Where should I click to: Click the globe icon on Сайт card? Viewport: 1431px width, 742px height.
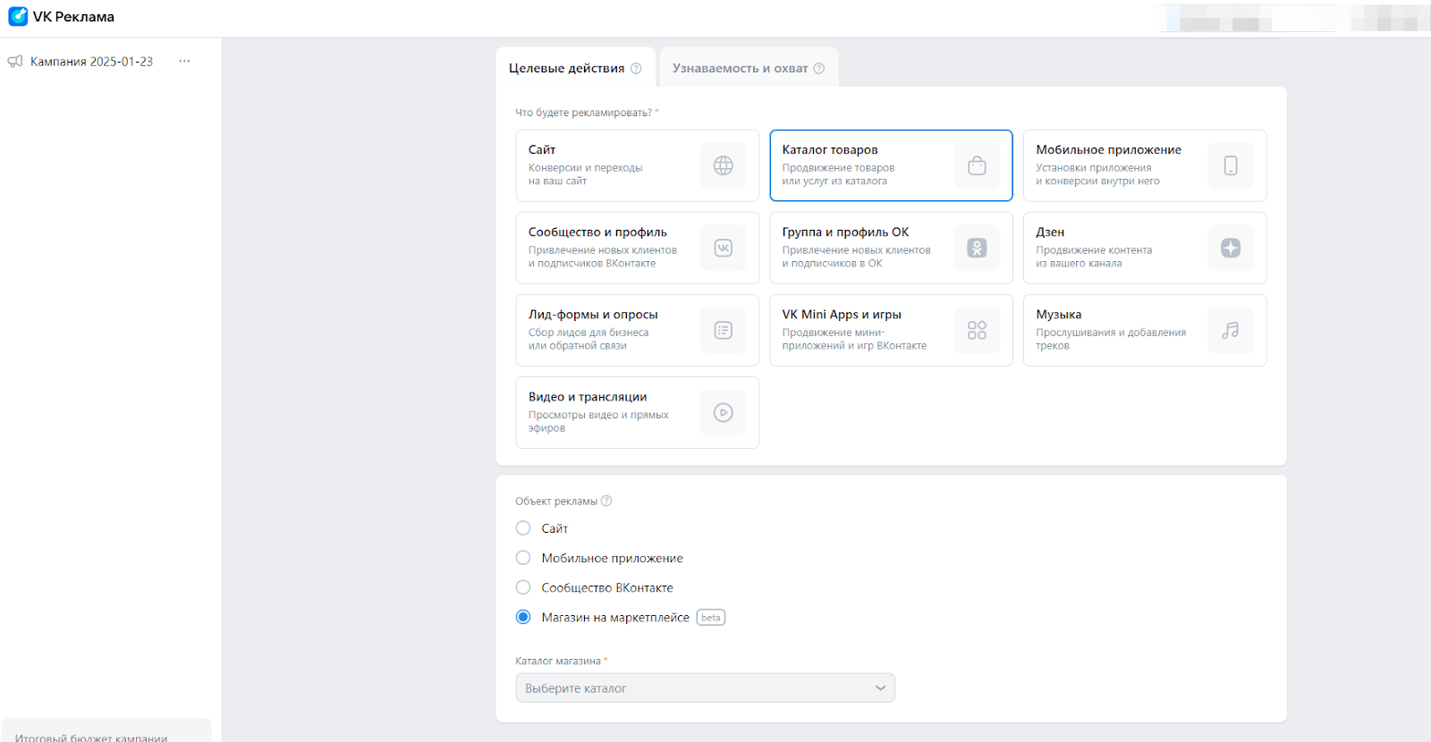coord(723,165)
